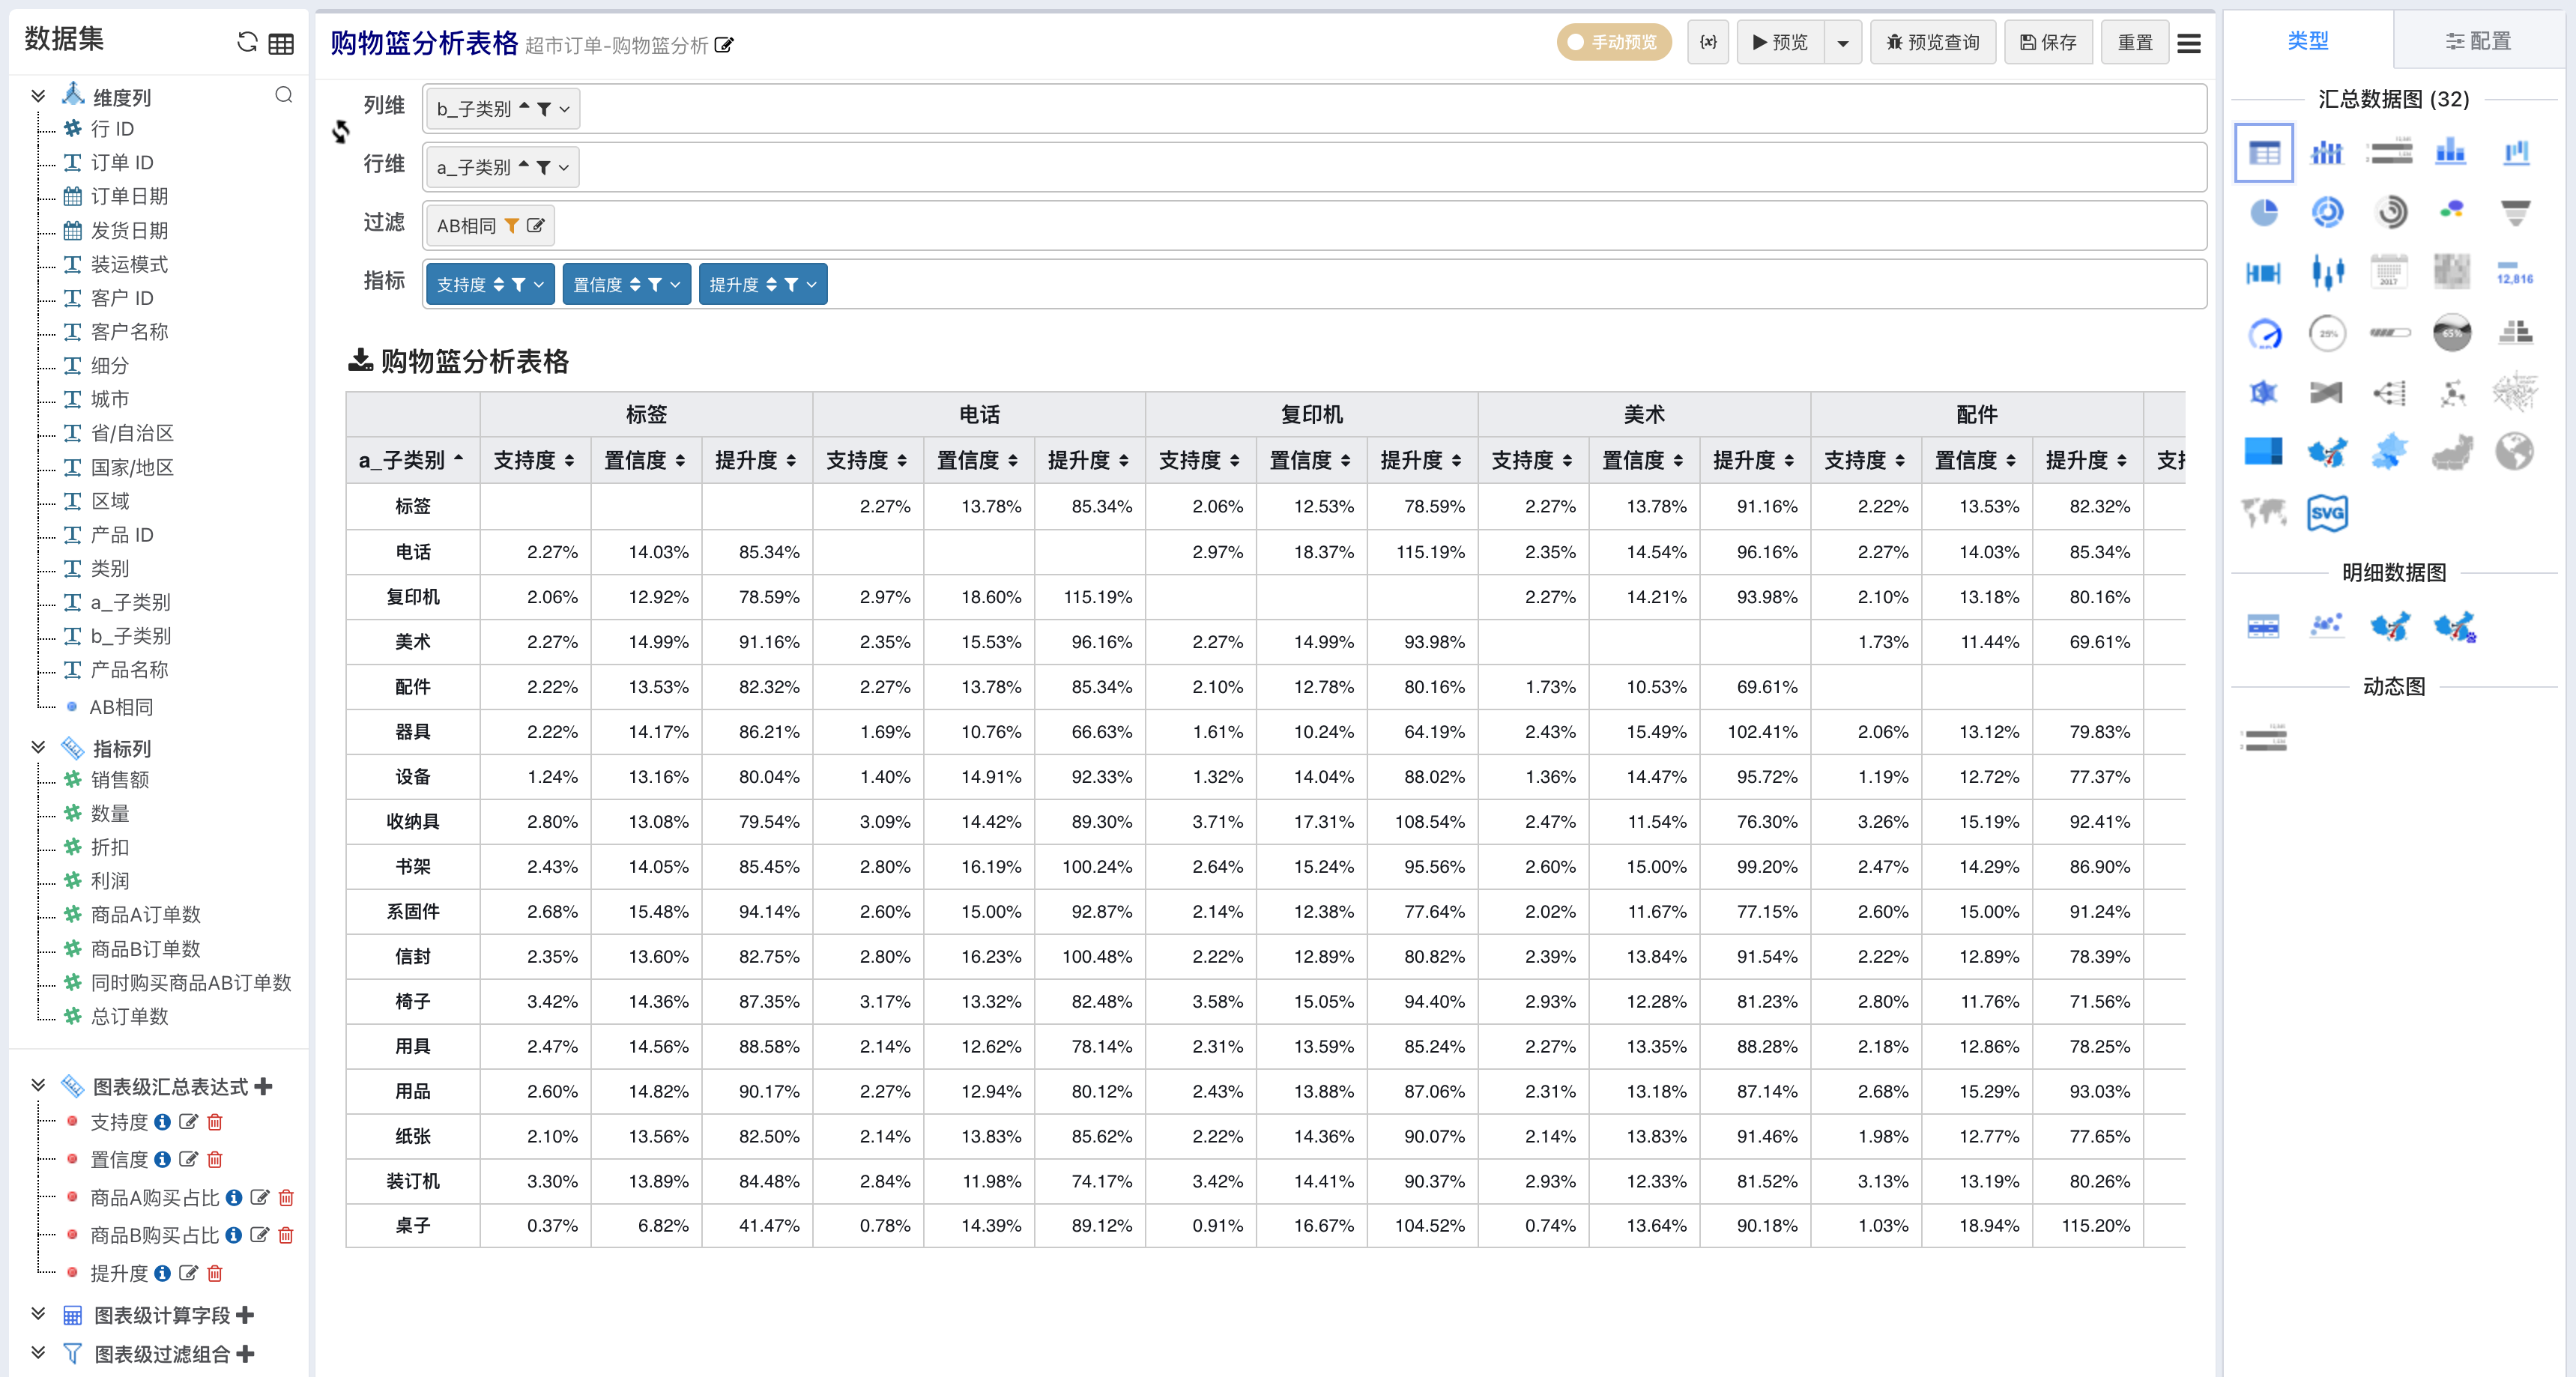Select the KPI number card 12,816
Image resolution: width=2576 pixels, height=1377 pixels.
click(2514, 272)
